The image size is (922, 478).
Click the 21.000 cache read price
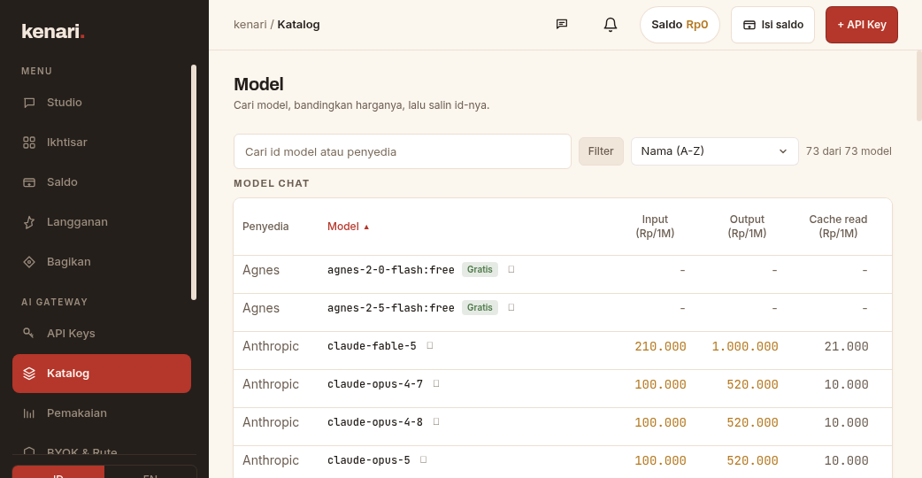tap(846, 346)
